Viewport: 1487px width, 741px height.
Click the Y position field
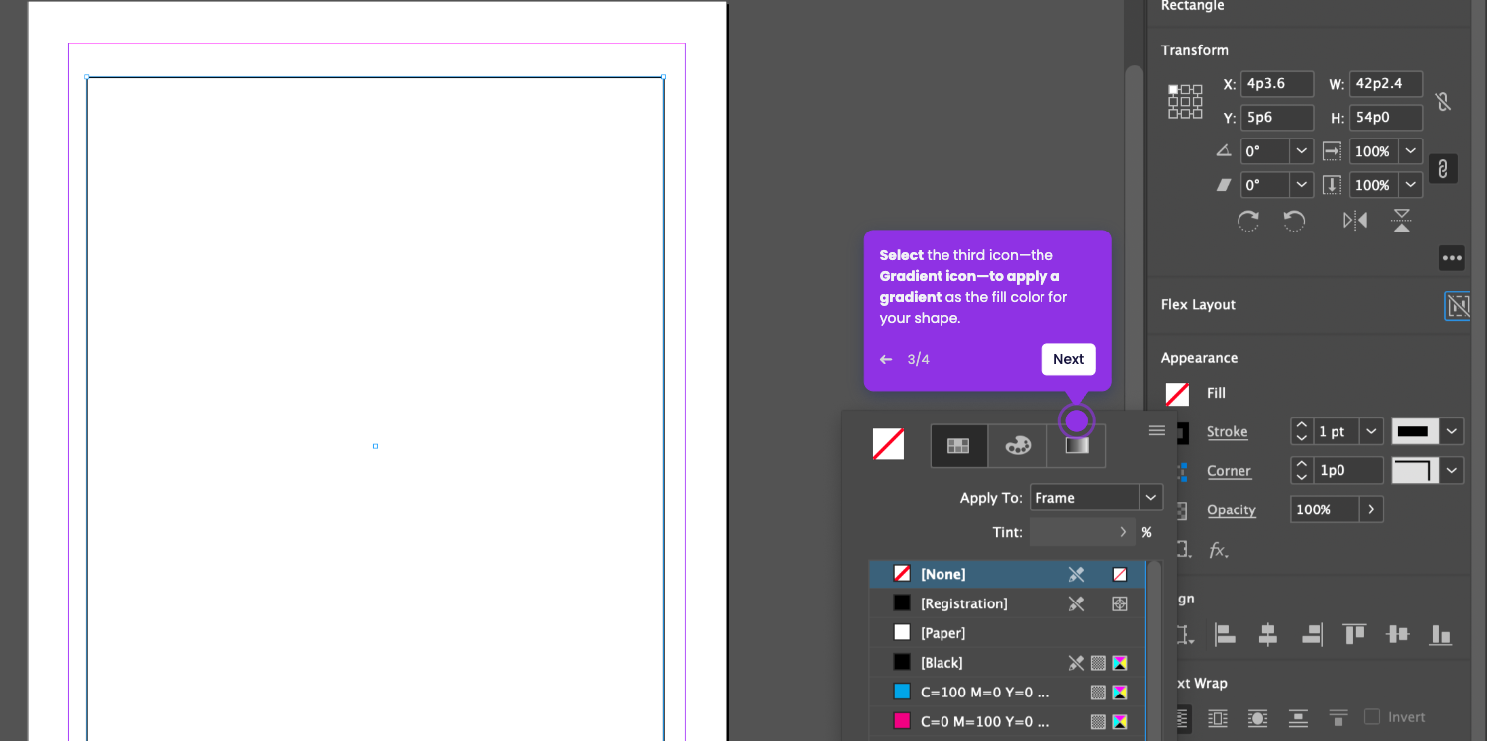tap(1277, 118)
